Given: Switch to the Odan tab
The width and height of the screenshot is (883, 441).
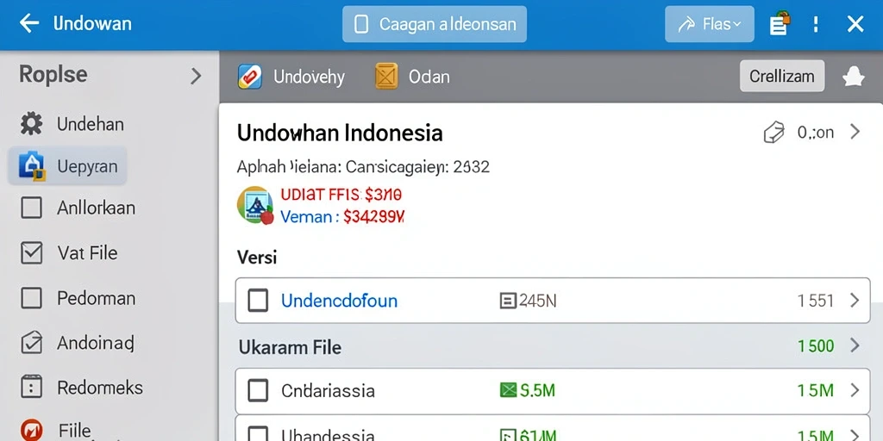Looking at the screenshot, I should [413, 77].
